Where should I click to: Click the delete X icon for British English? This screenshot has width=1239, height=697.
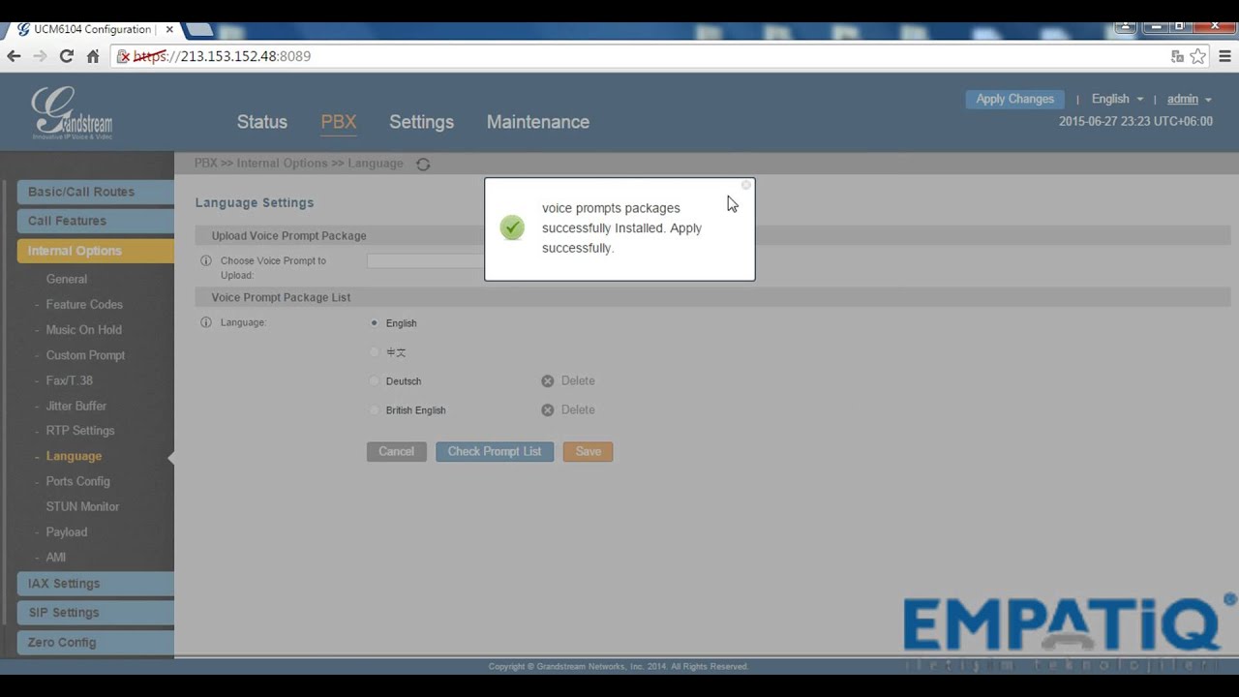coord(548,410)
